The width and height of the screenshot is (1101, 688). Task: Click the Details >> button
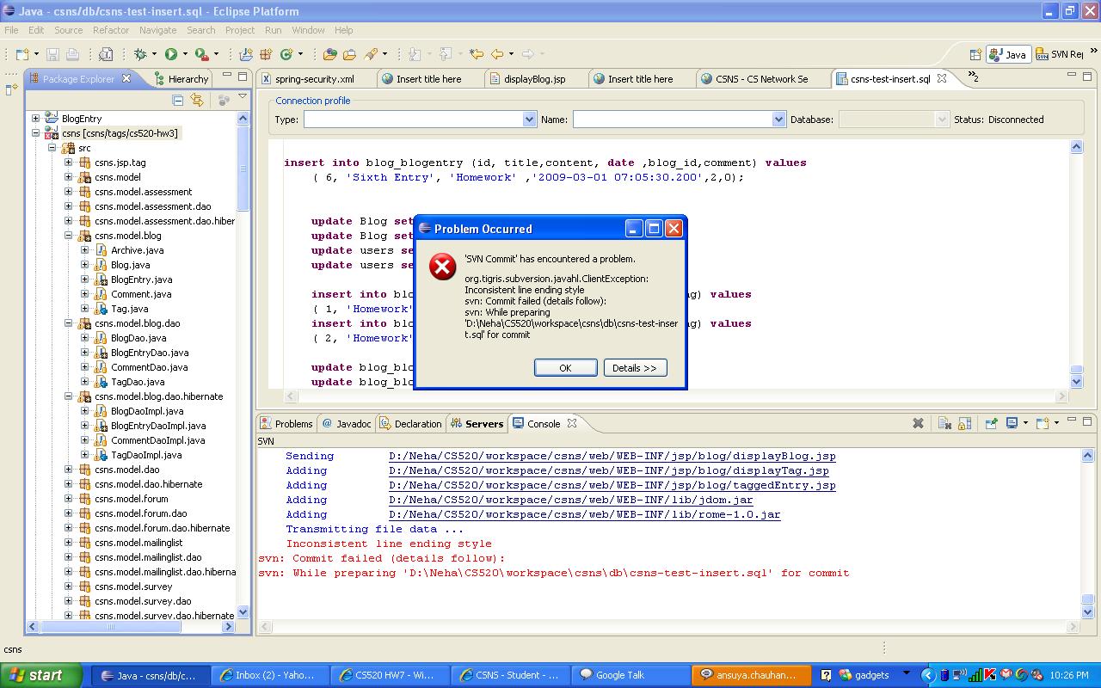(x=635, y=368)
